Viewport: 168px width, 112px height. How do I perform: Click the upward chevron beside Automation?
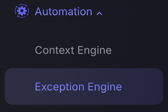click(x=99, y=13)
